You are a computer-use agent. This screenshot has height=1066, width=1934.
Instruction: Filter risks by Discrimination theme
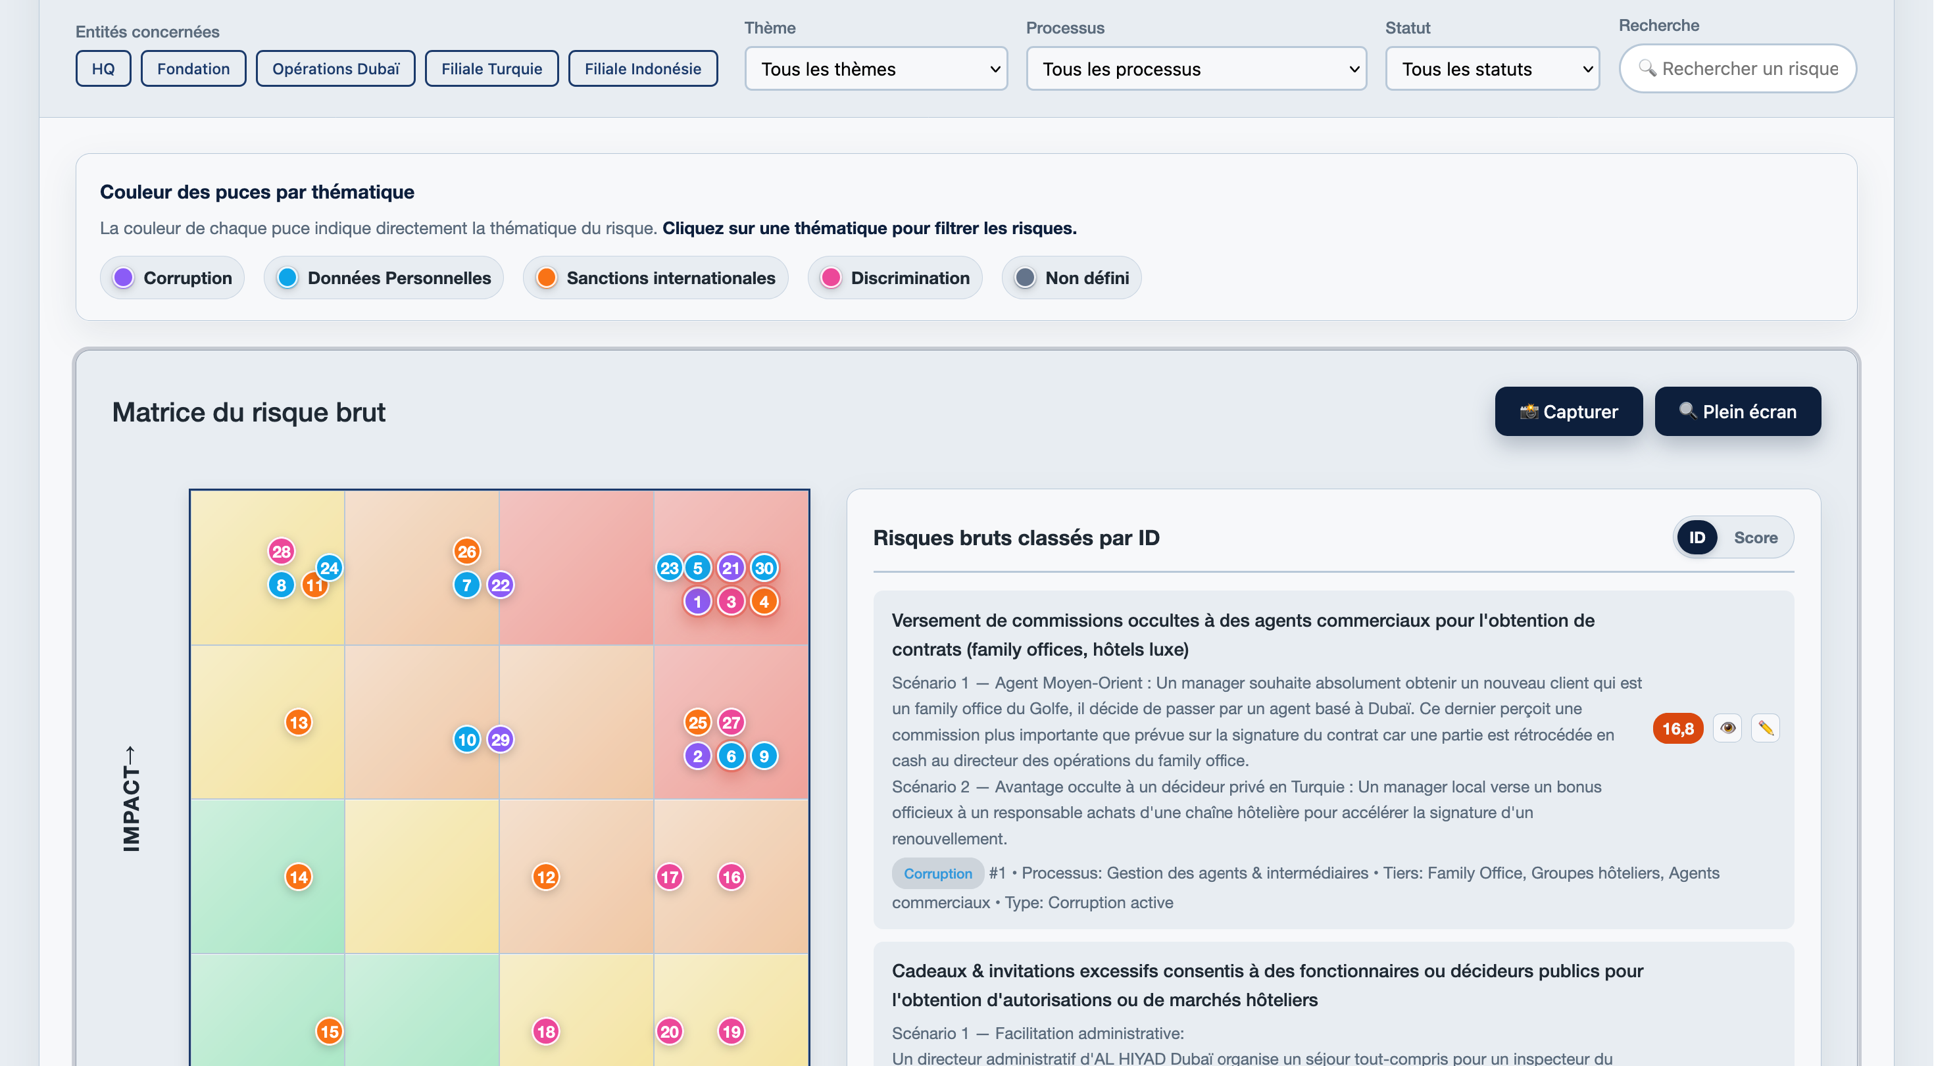[895, 278]
